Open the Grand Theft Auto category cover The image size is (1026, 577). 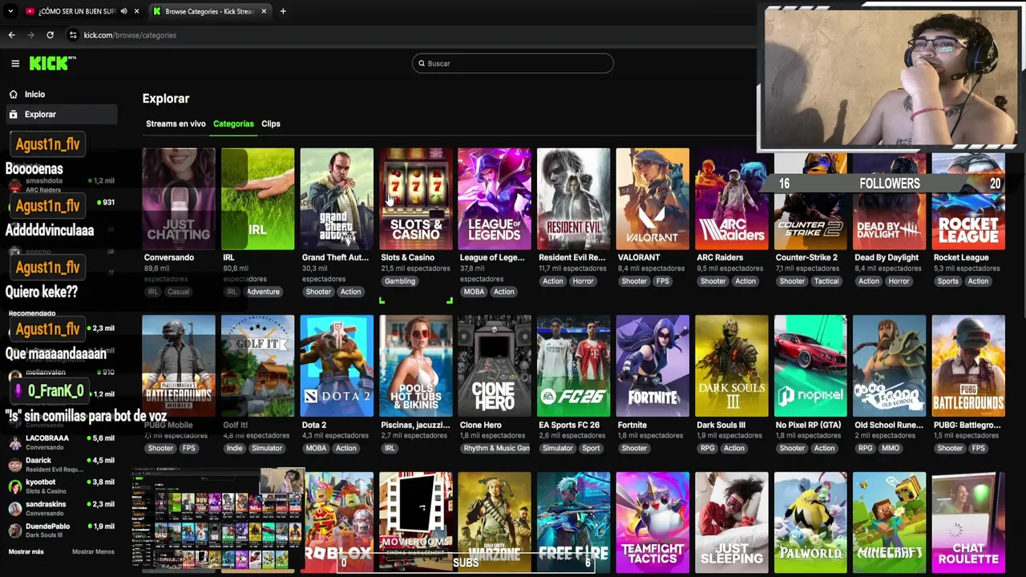tap(337, 198)
